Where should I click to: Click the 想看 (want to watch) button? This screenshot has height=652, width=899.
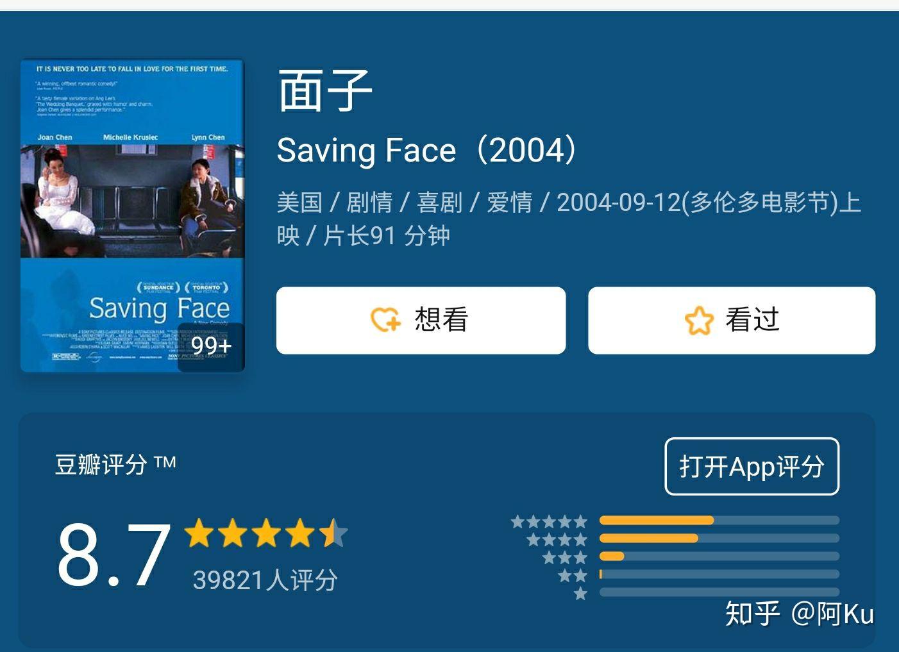coord(421,321)
